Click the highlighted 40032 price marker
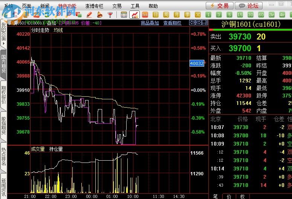Image resolution: width=292 pixels, height=199 pixels. click(x=197, y=63)
